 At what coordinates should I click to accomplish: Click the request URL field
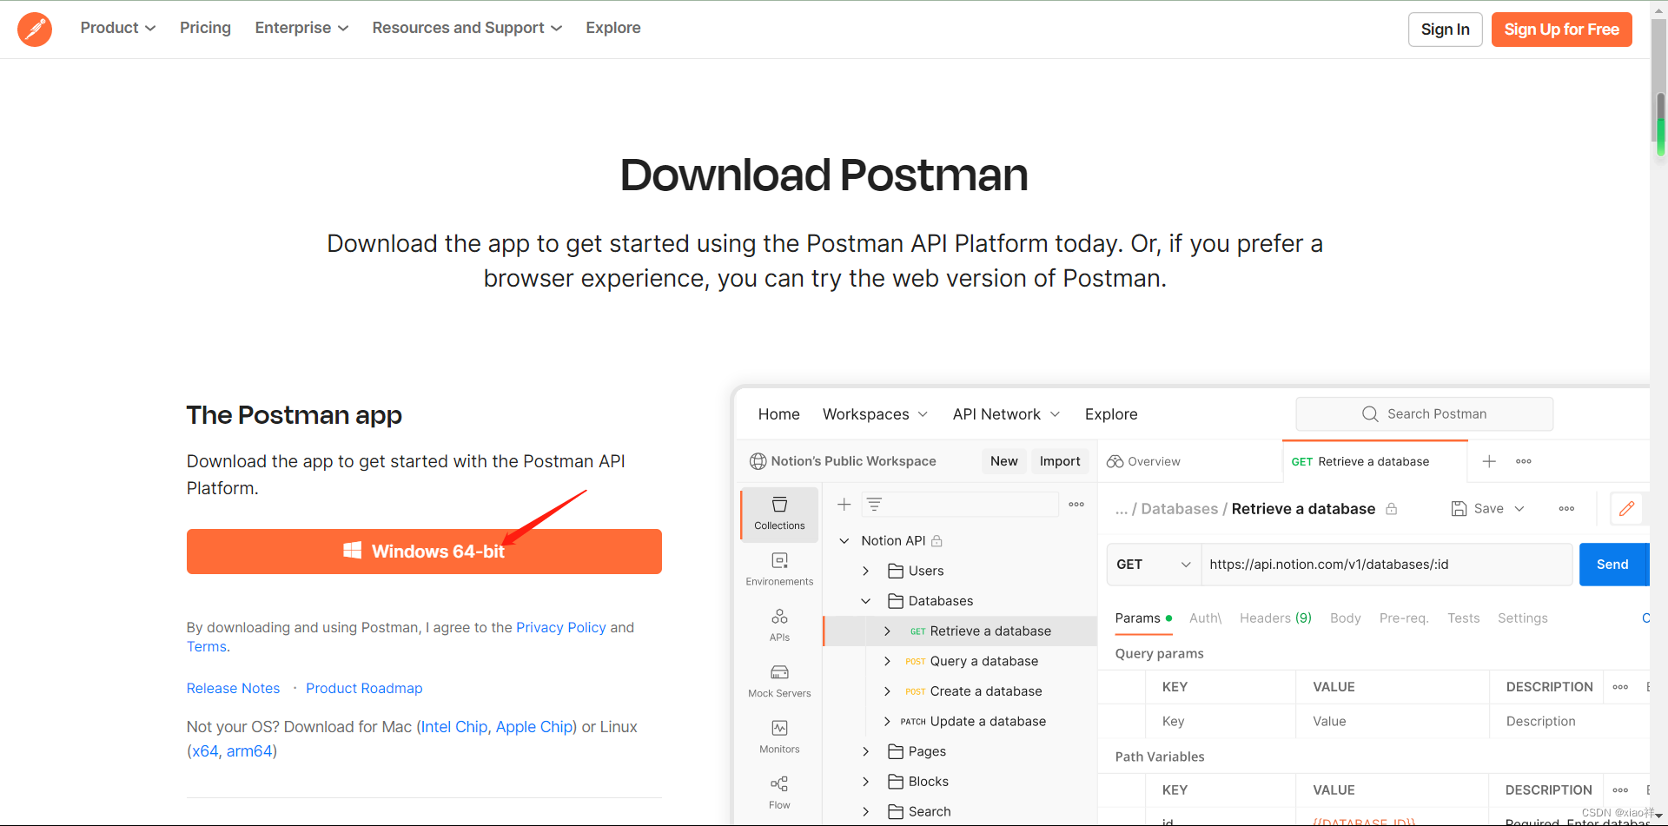point(1387,565)
